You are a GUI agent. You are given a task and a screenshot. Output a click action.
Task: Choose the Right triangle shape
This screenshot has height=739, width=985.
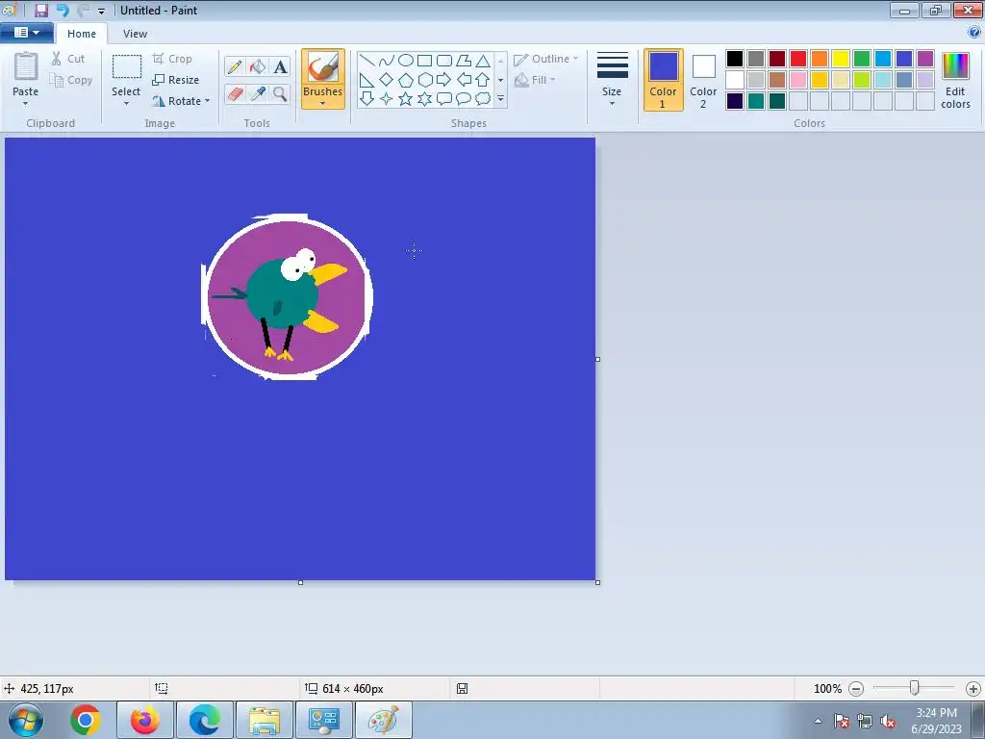pyautogui.click(x=366, y=80)
